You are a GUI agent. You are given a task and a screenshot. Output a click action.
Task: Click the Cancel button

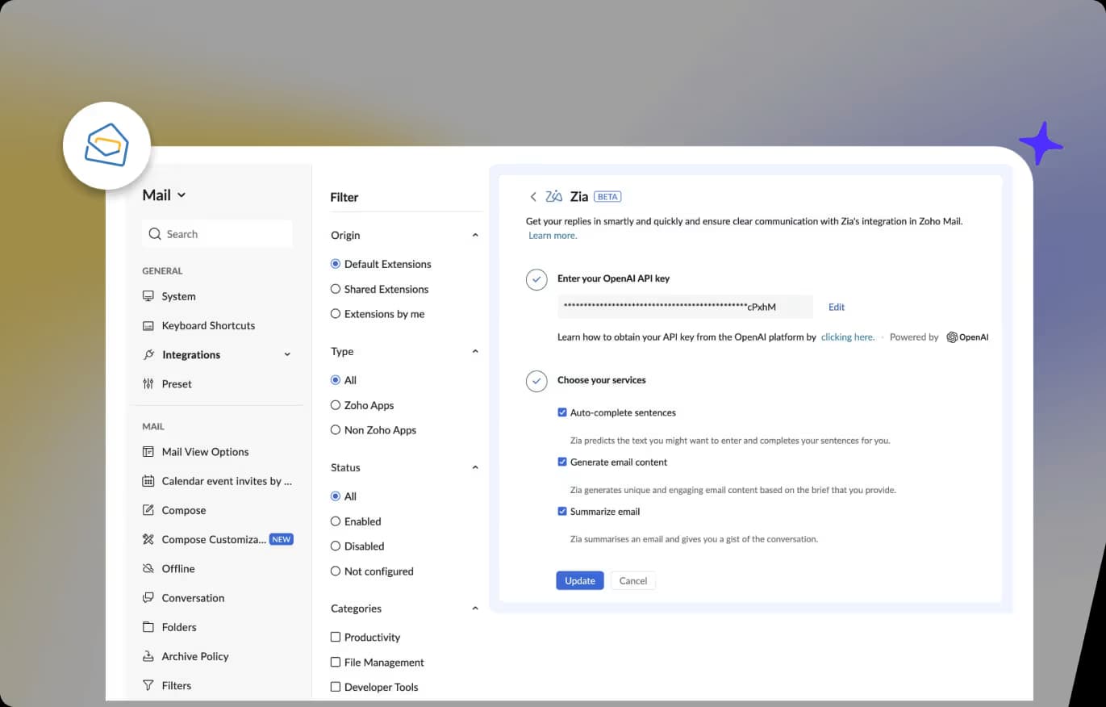coord(633,581)
